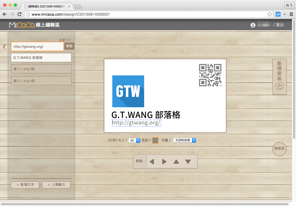Reload the page in browser
The width and height of the screenshot is (296, 206).
pos(19,14)
